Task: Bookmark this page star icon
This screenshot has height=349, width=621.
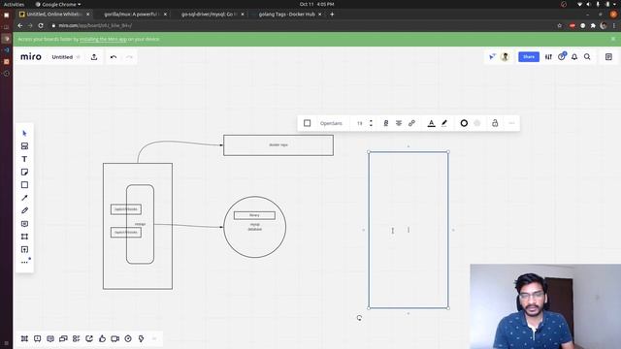Action: pyautogui.click(x=559, y=26)
